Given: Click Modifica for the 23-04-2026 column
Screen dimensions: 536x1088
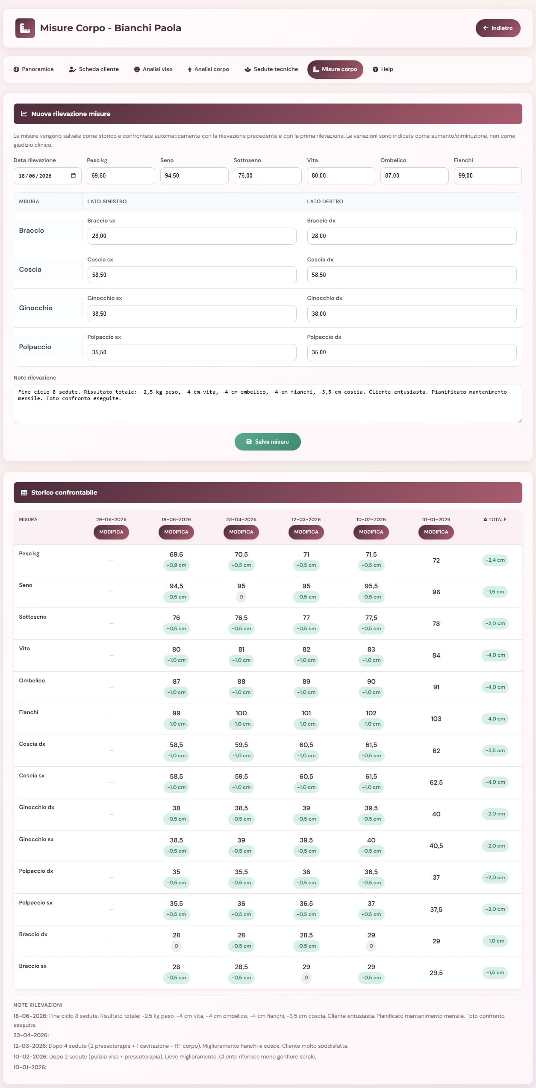Looking at the screenshot, I should tap(241, 532).
